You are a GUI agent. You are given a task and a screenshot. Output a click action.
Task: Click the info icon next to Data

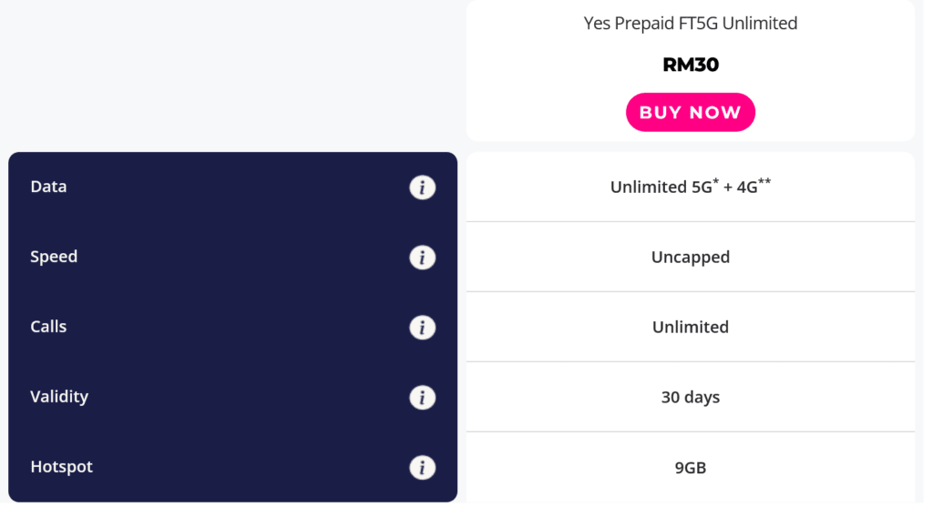click(422, 188)
